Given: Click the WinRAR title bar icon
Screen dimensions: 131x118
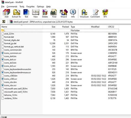Looking at the screenshot, I should (x=3, y=2).
